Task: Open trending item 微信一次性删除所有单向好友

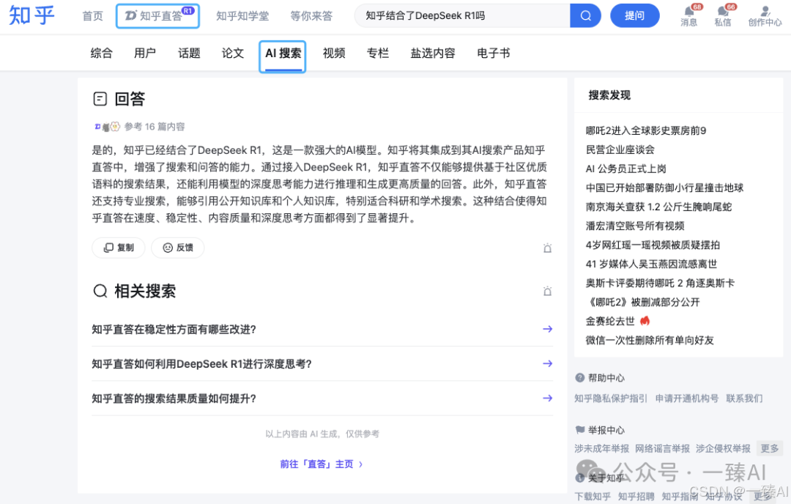Action: 650,340
